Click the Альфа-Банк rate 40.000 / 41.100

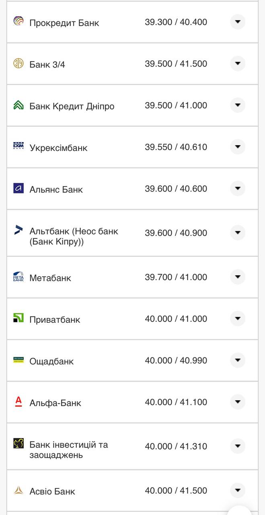pos(176,402)
